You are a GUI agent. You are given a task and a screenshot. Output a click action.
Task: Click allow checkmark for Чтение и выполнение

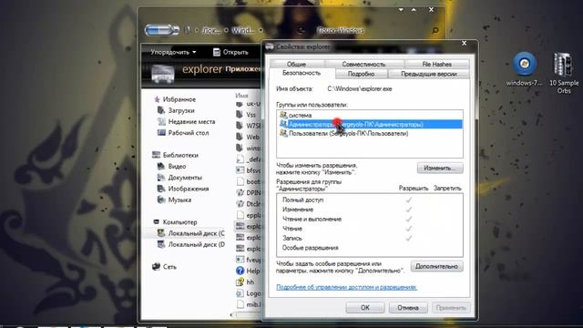point(409,219)
